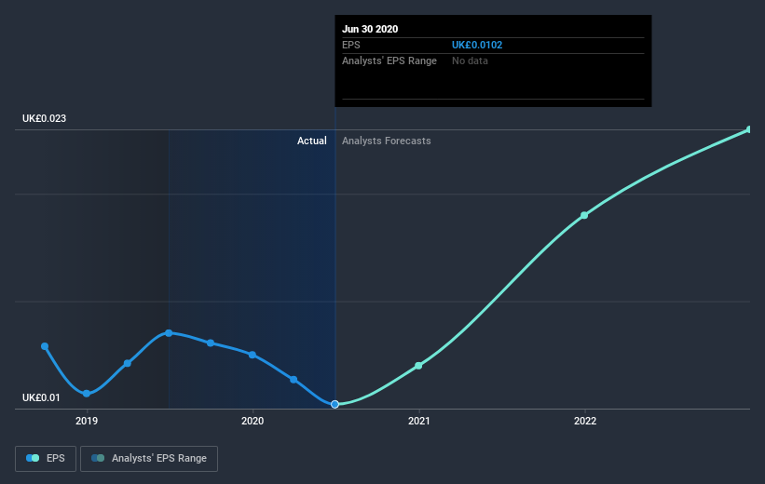Image resolution: width=765 pixels, height=484 pixels.
Task: Select the highlighted Jun 30 2020 data point
Action: pos(335,404)
